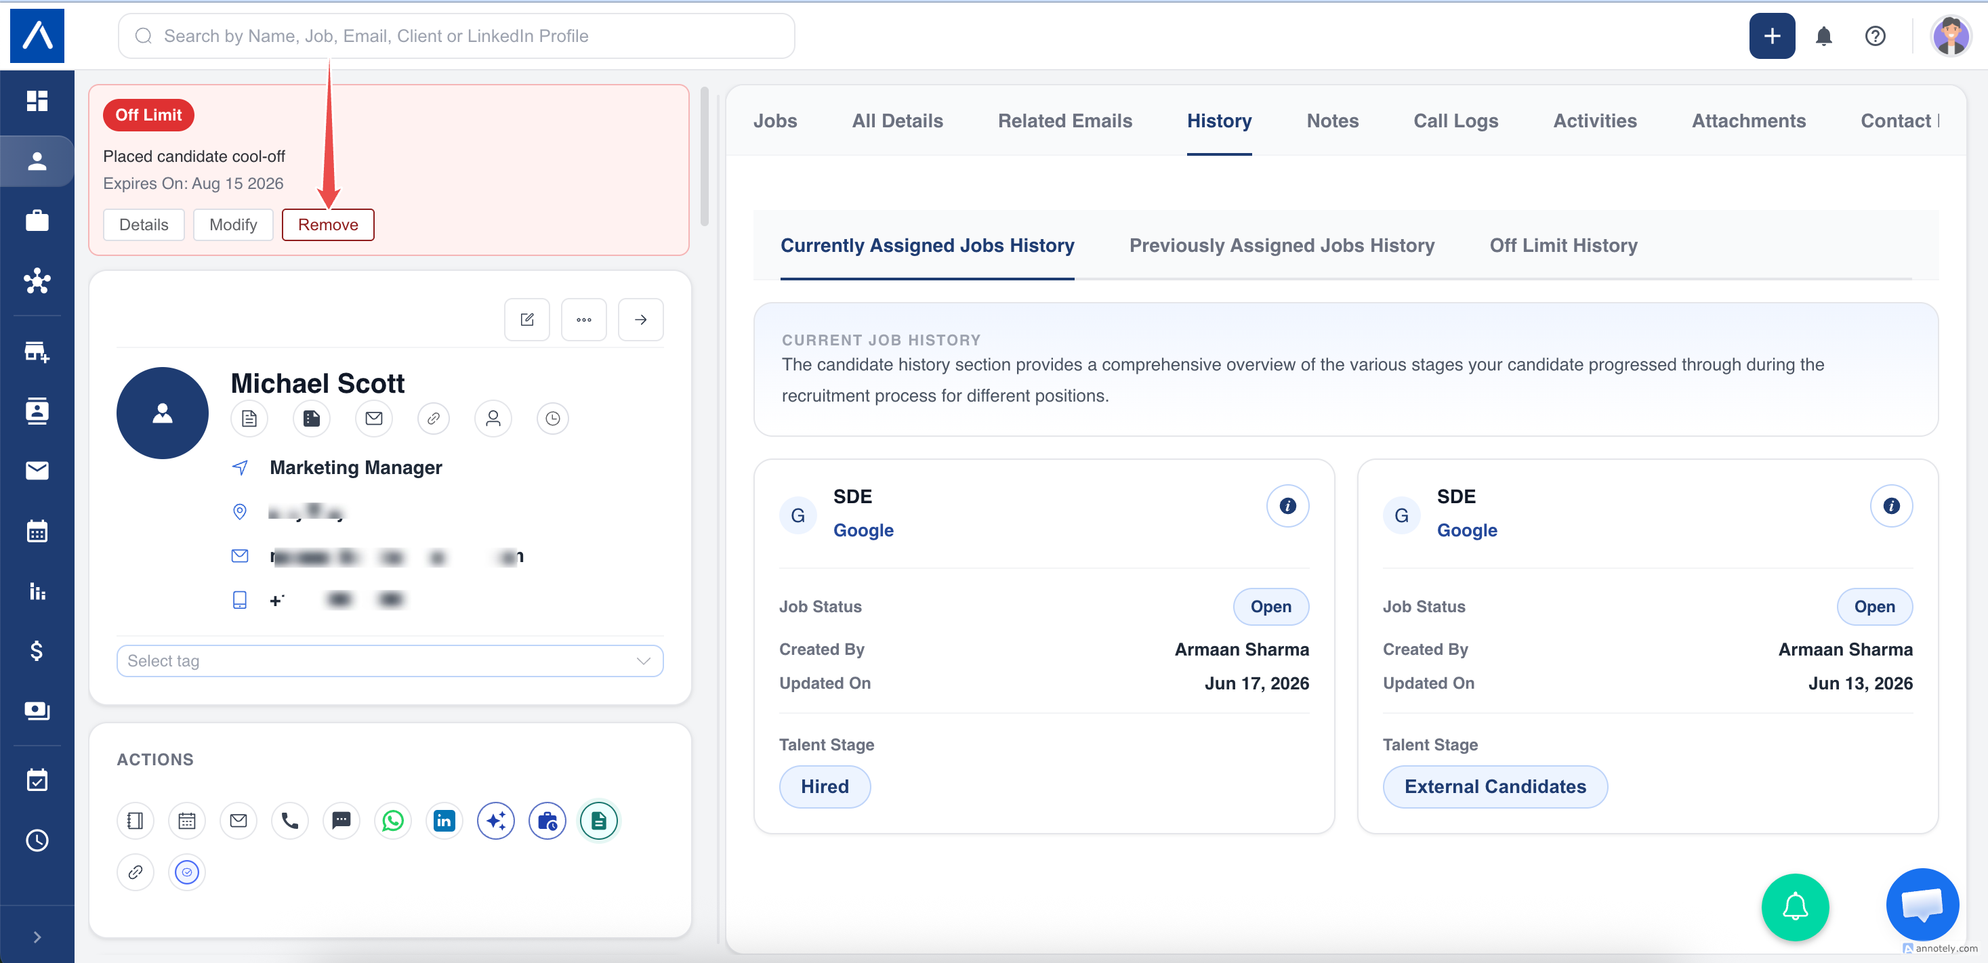Click the calendar schedule action icon
Image resolution: width=1988 pixels, height=963 pixels.
(x=187, y=820)
